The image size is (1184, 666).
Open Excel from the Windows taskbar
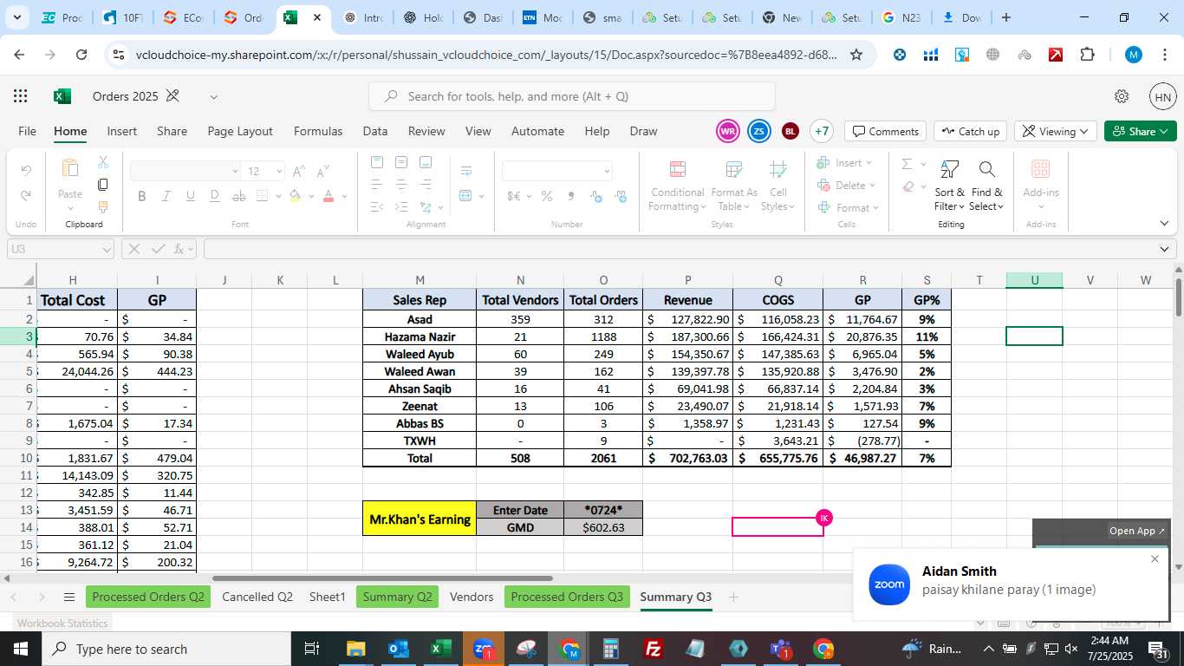[x=440, y=649]
